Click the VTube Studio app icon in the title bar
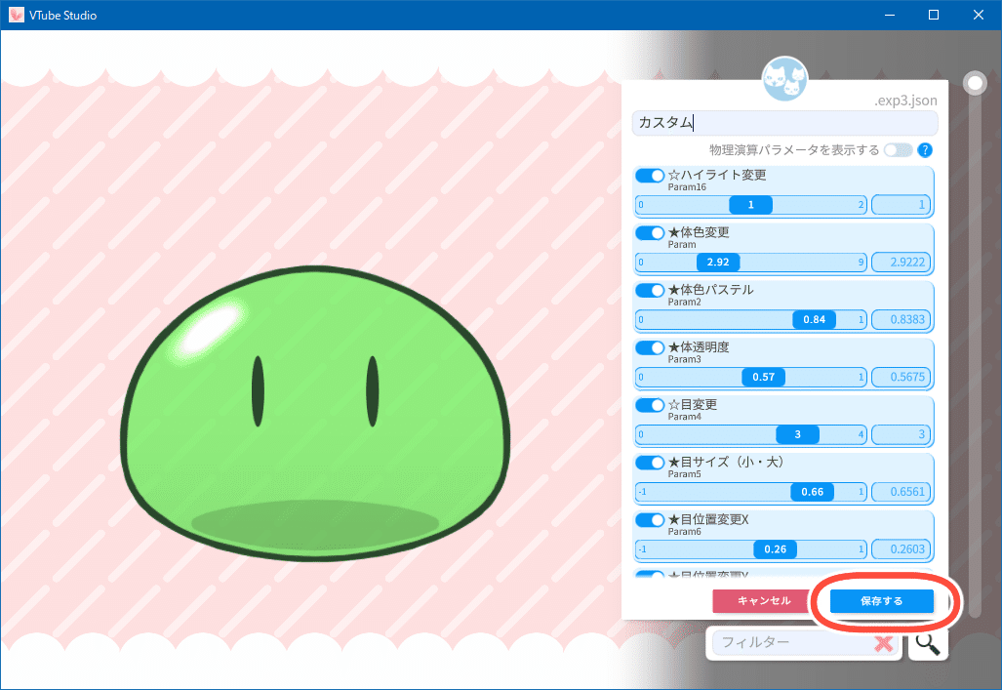Image resolution: width=1002 pixels, height=690 pixels. [x=16, y=15]
